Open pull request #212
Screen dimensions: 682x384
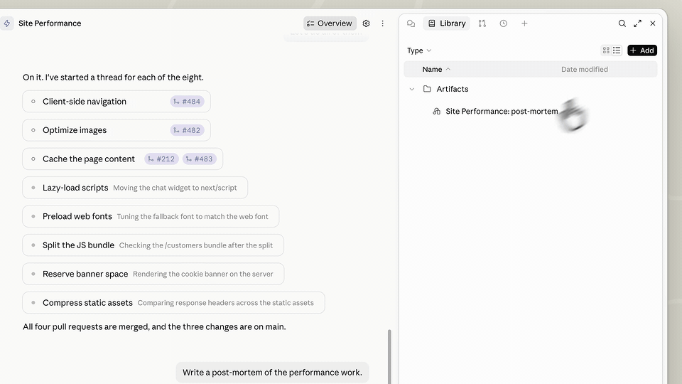pos(161,159)
